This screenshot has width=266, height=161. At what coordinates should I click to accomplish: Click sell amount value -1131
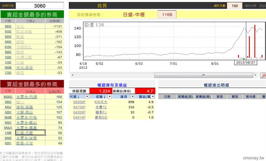(x=57, y=26)
